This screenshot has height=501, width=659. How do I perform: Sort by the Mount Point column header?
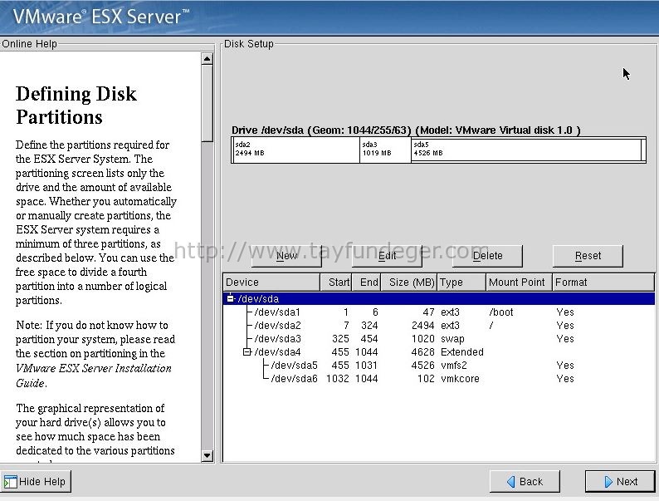[519, 282]
